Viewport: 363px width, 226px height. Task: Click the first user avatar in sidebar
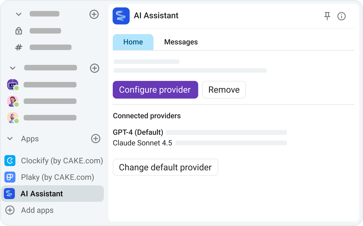coord(13,85)
